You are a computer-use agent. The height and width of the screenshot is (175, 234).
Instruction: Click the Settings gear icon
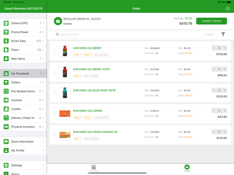(x=6, y=165)
